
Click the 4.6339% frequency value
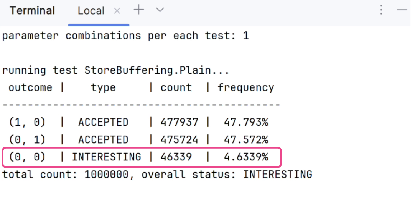pyautogui.click(x=246, y=157)
